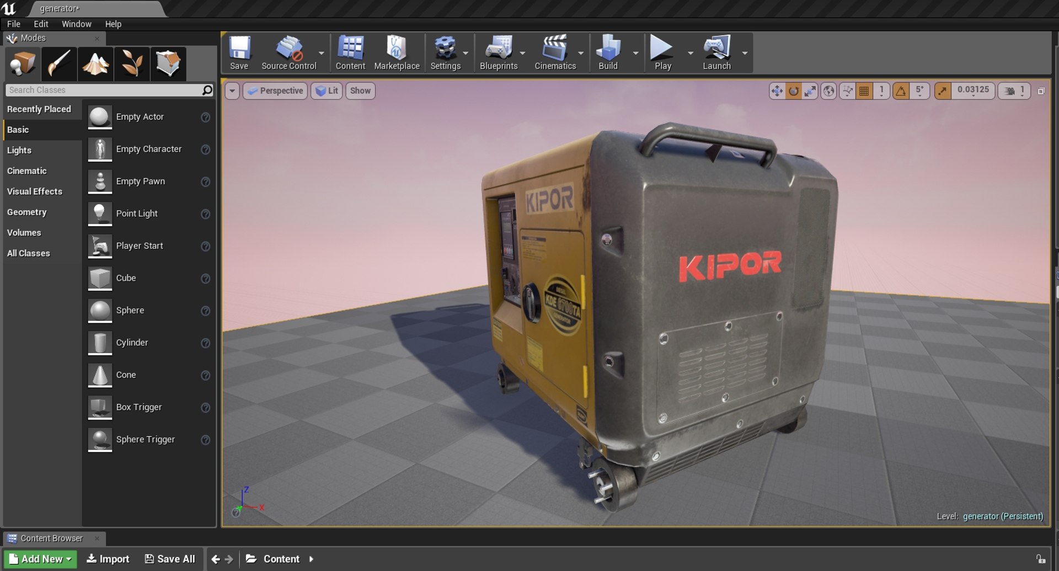Select the Paint mode brush icon

tap(59, 63)
